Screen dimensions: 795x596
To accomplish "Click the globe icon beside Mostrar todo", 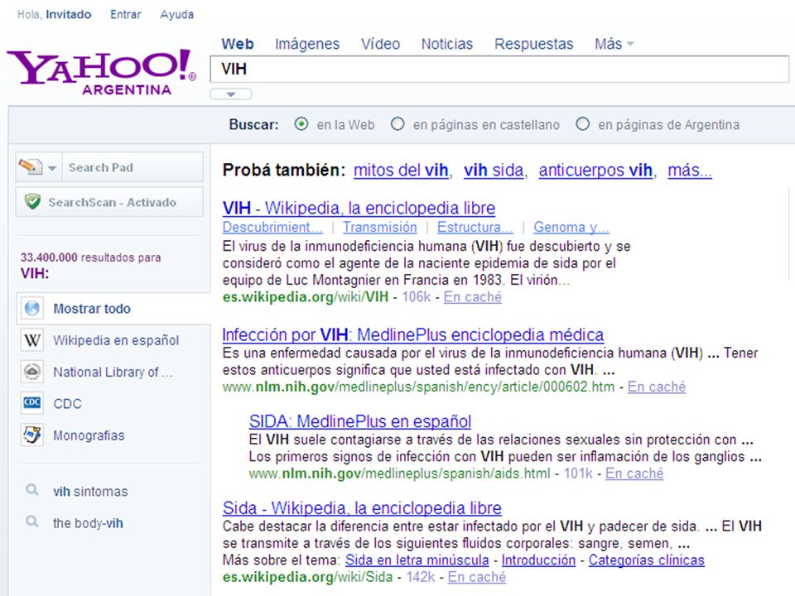I will 32,308.
